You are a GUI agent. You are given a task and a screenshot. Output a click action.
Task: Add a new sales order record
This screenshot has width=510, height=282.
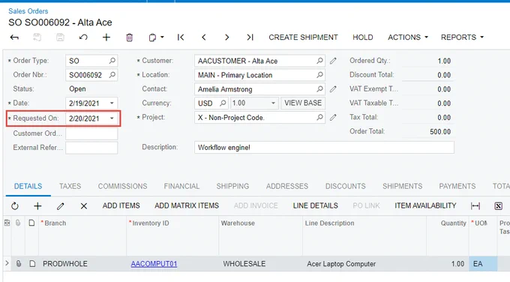(x=106, y=37)
